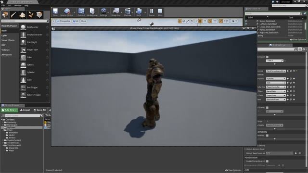
Task: Open the Edit menu
Action: [10, 5]
